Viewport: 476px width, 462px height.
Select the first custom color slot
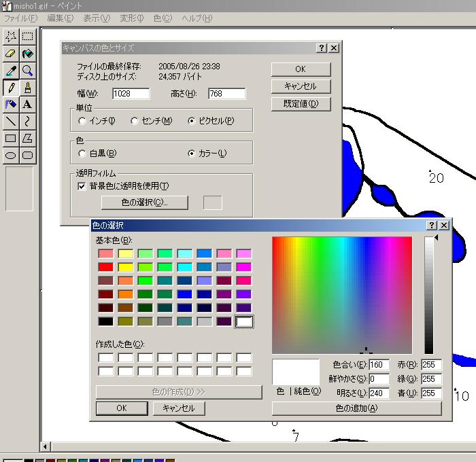105,357
